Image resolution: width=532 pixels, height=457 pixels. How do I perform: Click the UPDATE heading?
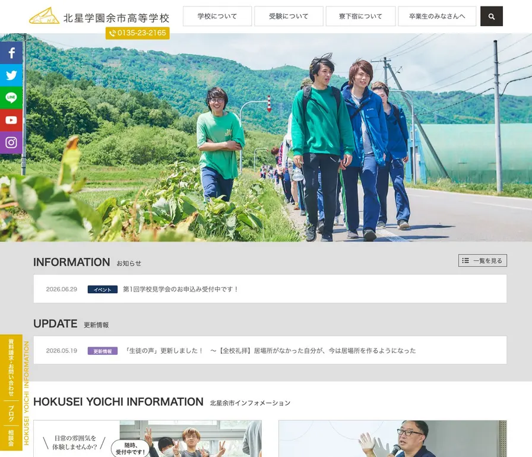[55, 323]
